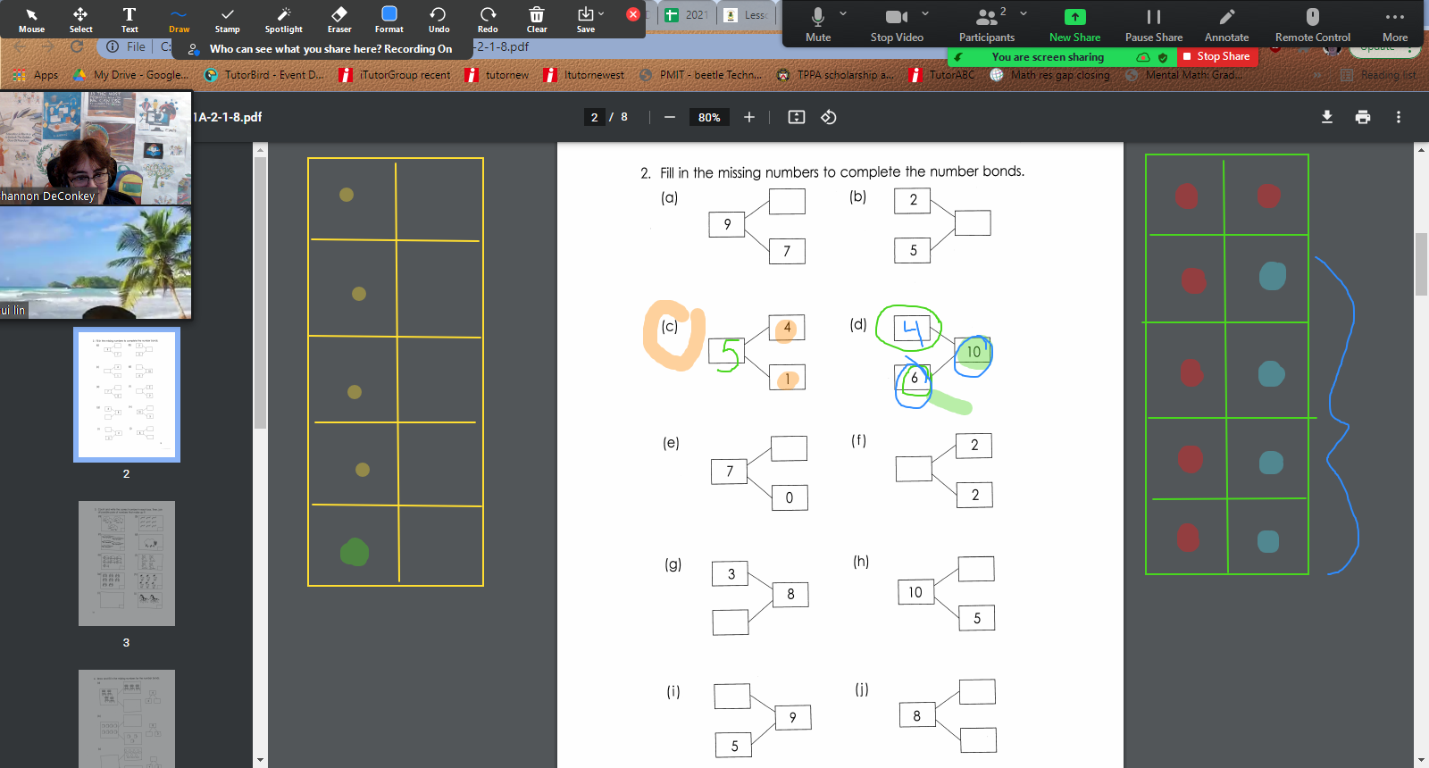The width and height of the screenshot is (1429, 768).
Task: Select the Eraser tool
Action: tap(339, 20)
